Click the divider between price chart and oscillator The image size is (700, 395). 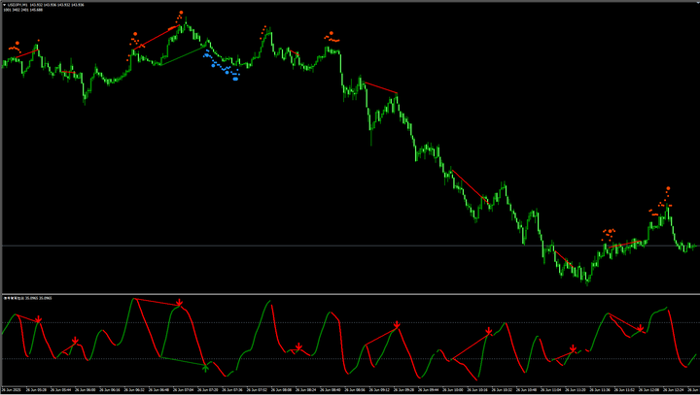tap(350, 293)
